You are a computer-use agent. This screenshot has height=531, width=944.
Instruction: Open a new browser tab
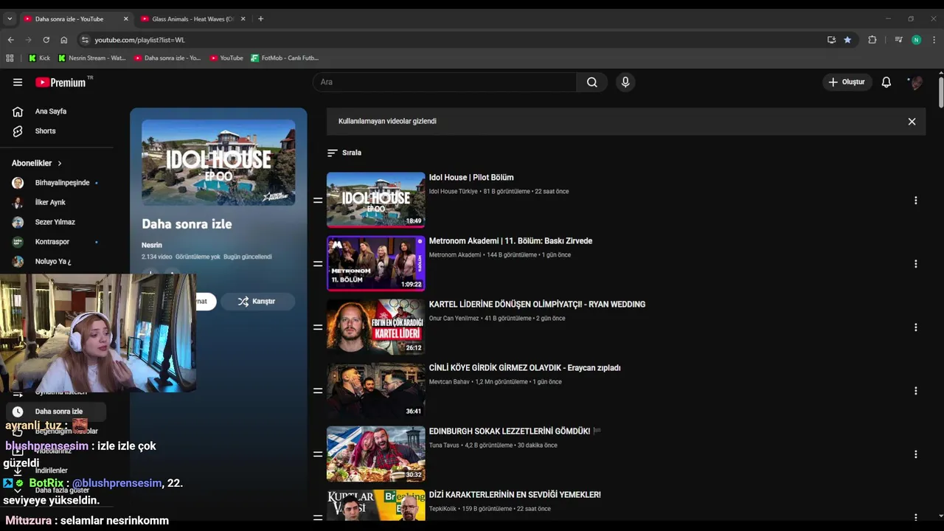click(260, 18)
